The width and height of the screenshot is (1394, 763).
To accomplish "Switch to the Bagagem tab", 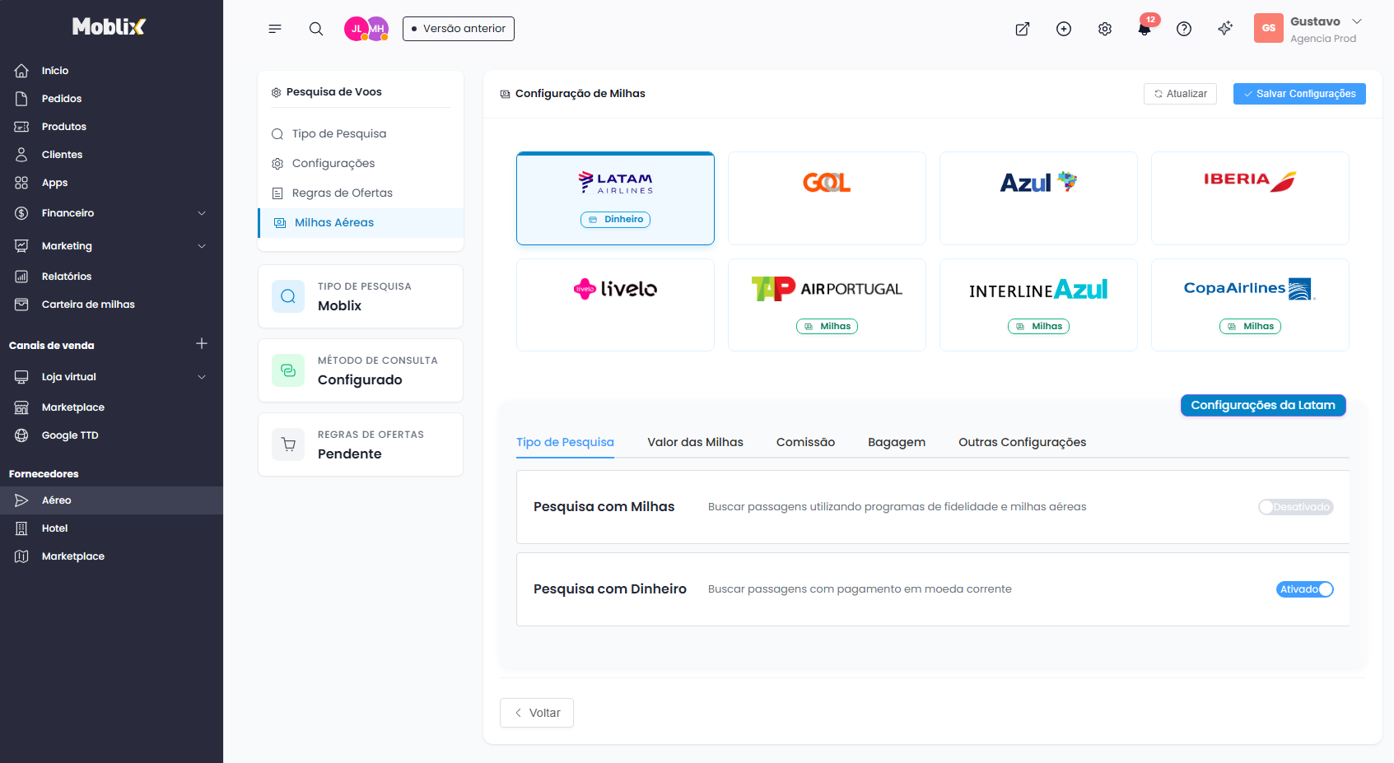I will (897, 442).
